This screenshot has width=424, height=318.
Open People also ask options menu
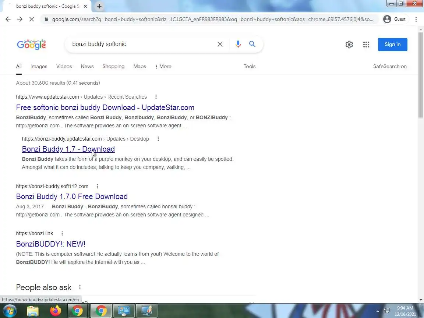79,287
